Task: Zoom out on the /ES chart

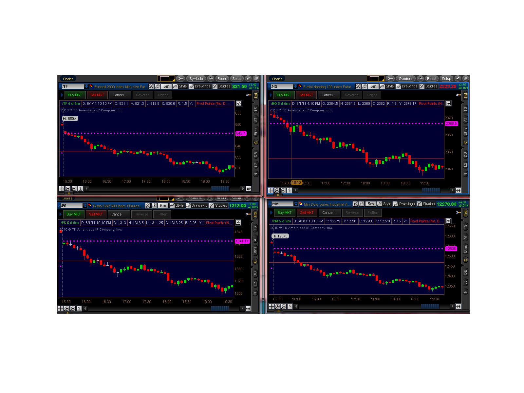Action: click(x=73, y=309)
